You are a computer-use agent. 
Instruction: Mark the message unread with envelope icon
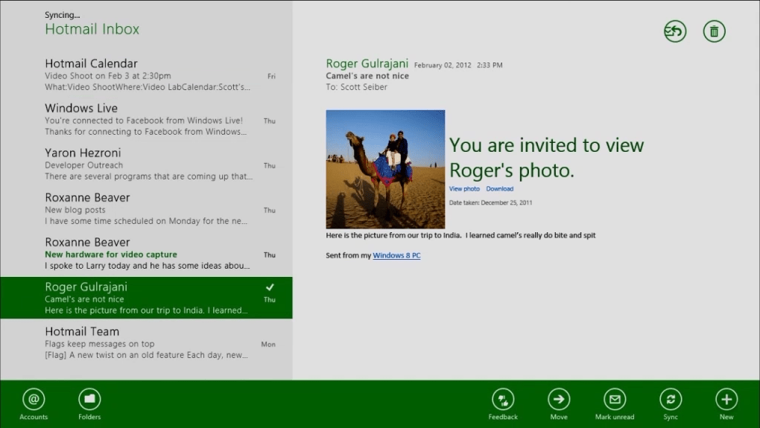(615, 400)
